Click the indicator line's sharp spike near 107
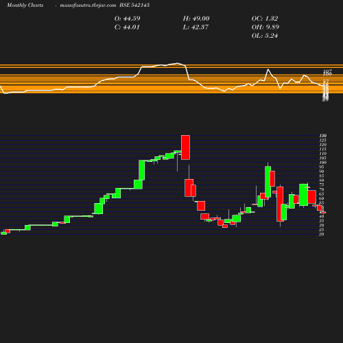The image size is (343, 343). click(x=268, y=69)
